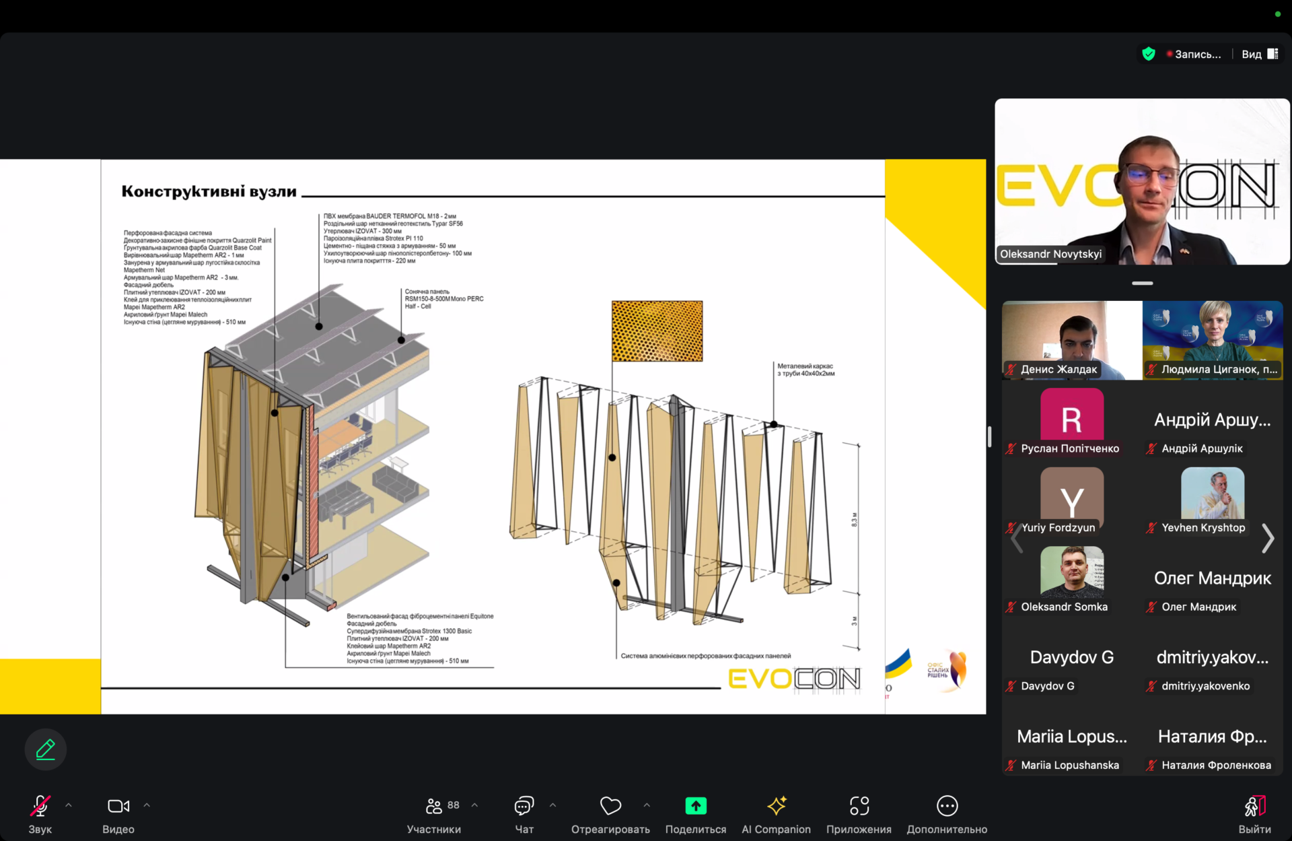
Task: Expand video options arrow beside Видео
Action: click(x=147, y=805)
